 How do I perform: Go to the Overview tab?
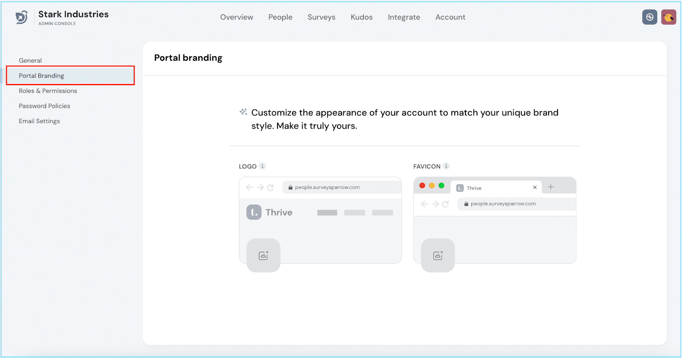click(x=237, y=17)
